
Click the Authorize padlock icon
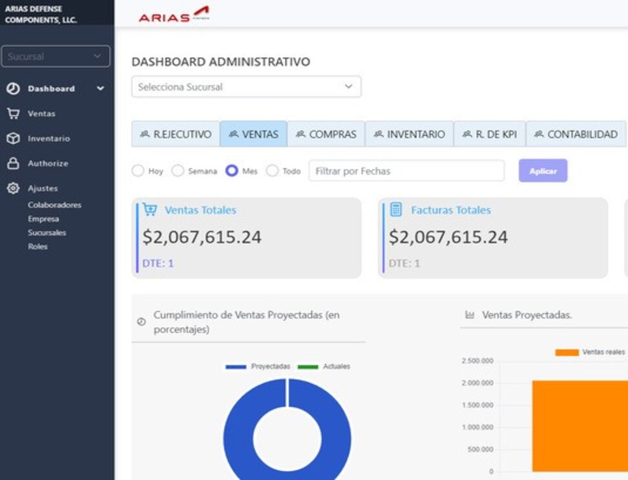pyautogui.click(x=13, y=164)
